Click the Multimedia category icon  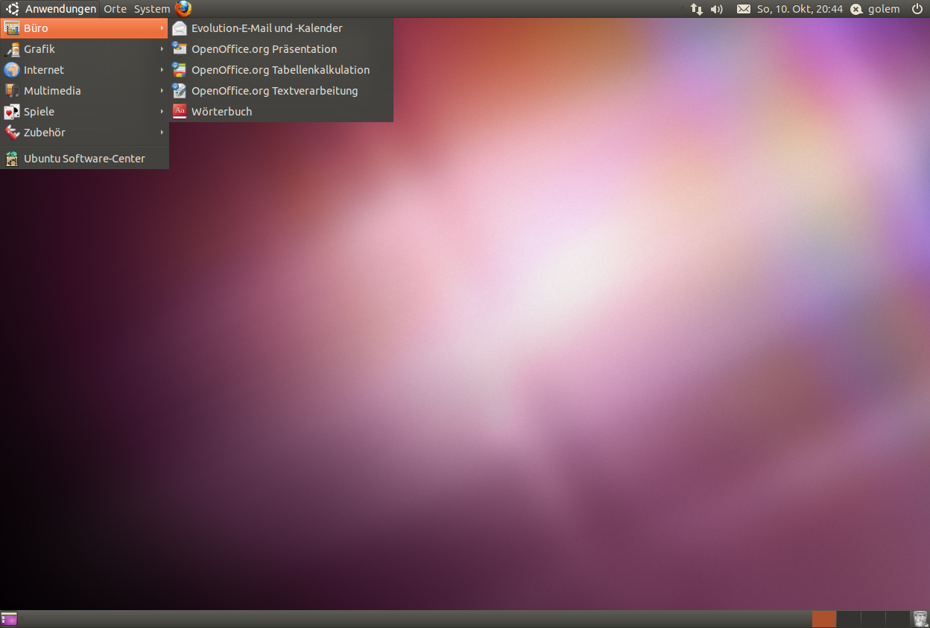[x=11, y=91]
